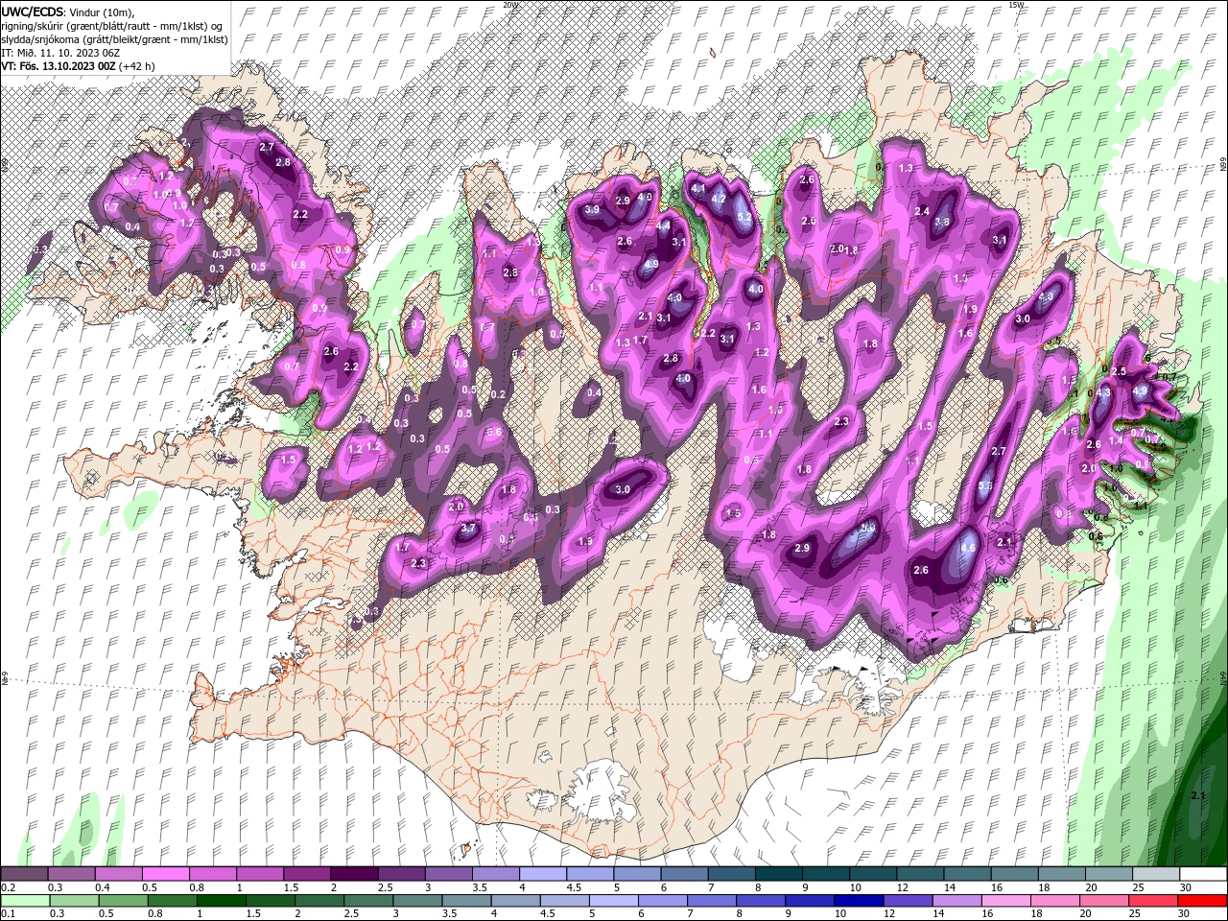Screen dimensions: 1228x921
Task: Click the 15W longitude label
Action: [1016, 5]
